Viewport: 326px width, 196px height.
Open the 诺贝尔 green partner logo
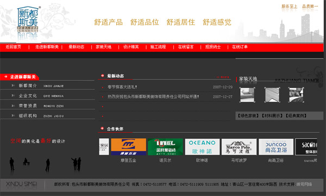coord(165,147)
